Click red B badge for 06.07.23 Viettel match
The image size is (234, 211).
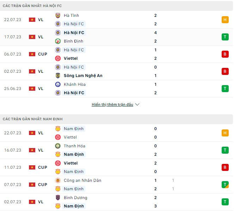coord(225,54)
